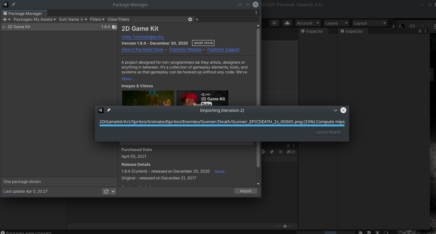Click the pin icon in the Importing dialog
Viewport: 436px width, 234px height.
[109, 110]
